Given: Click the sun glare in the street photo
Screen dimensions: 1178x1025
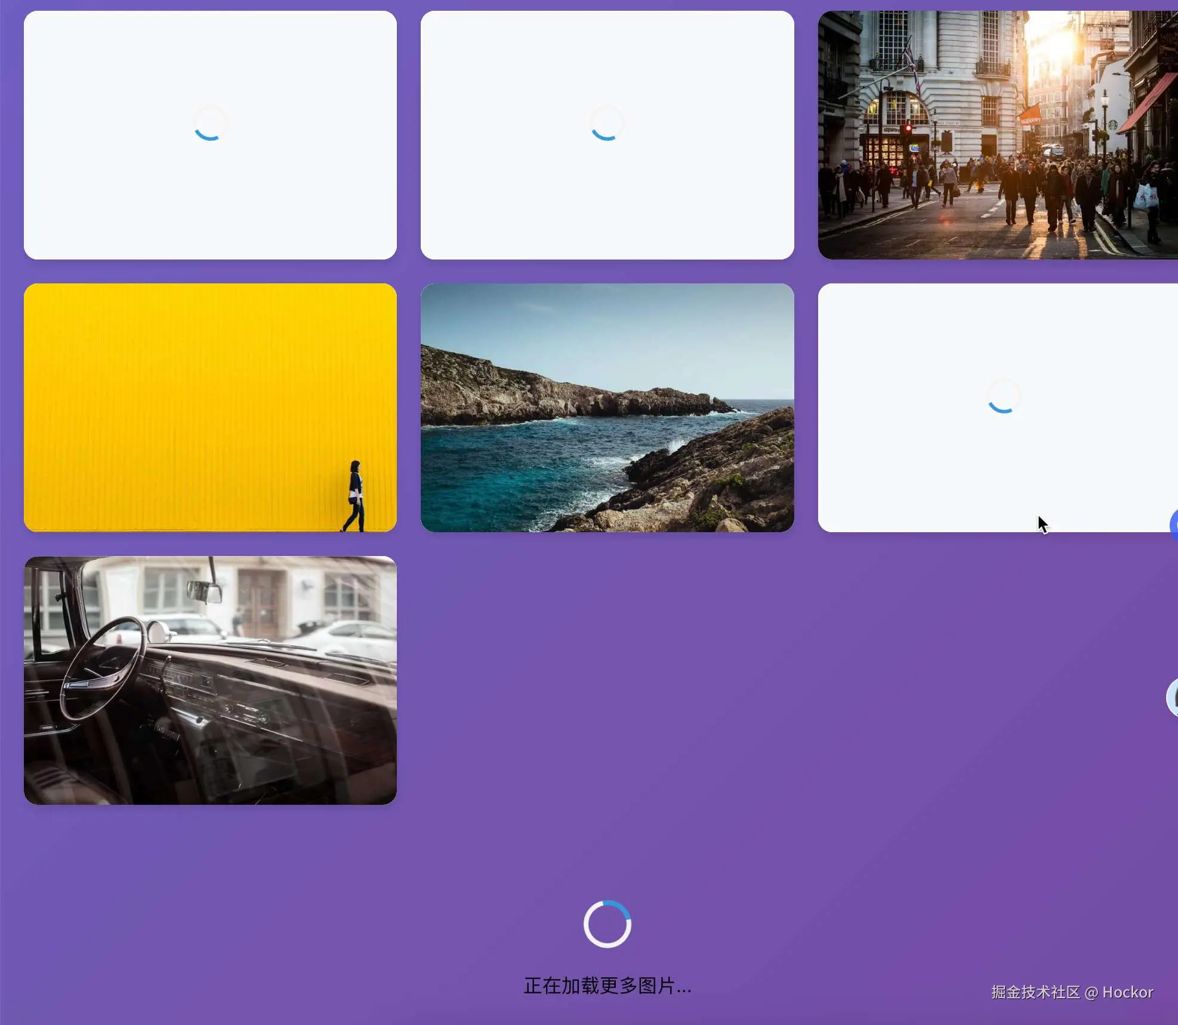Looking at the screenshot, I should 1055,42.
